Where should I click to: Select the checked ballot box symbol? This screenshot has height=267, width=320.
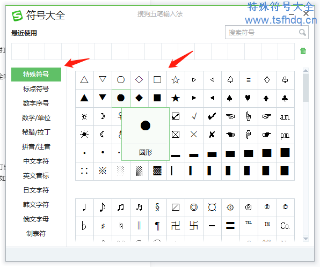(176, 116)
